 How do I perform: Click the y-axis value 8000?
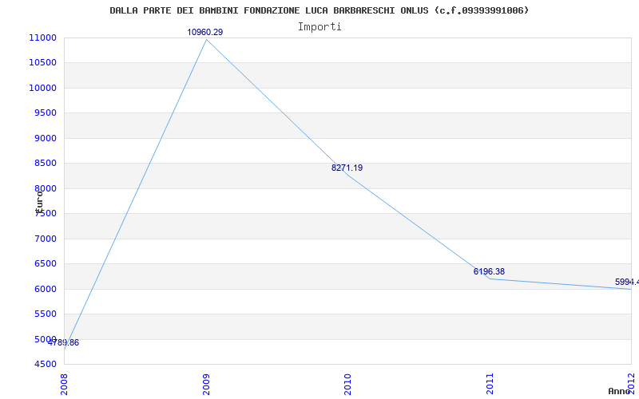(x=46, y=188)
